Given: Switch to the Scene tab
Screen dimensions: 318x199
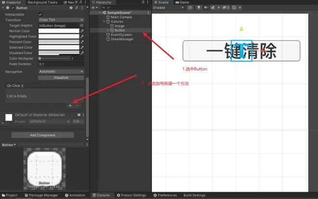Looking at the screenshot, I should pyautogui.click(x=161, y=2).
